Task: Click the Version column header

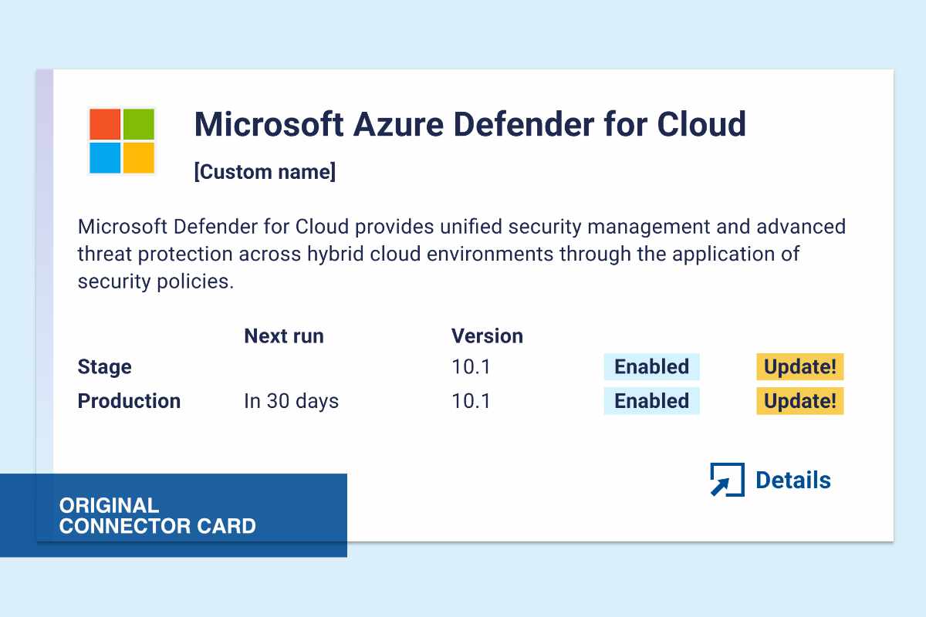Action: coord(487,336)
